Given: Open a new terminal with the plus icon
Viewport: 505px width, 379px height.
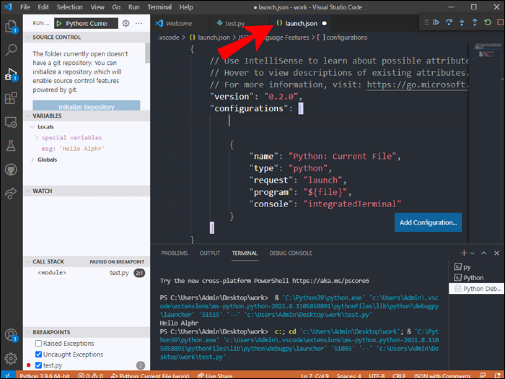Looking at the screenshot, I should (x=464, y=253).
